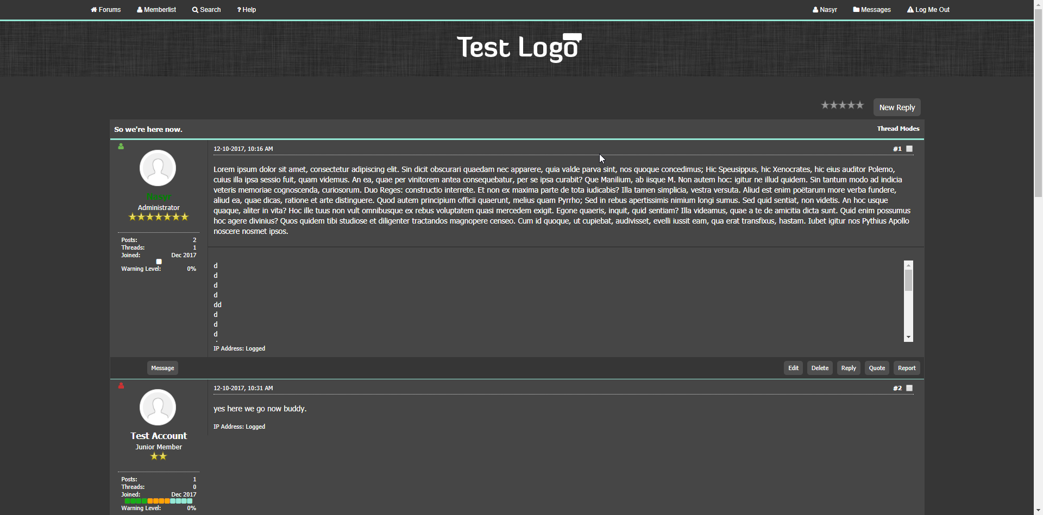The image size is (1043, 515).
Task: Rate thread three stars
Action: [843, 105]
